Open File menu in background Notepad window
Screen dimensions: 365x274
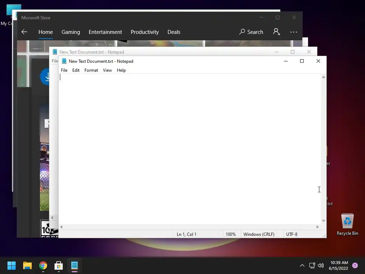click(x=55, y=61)
